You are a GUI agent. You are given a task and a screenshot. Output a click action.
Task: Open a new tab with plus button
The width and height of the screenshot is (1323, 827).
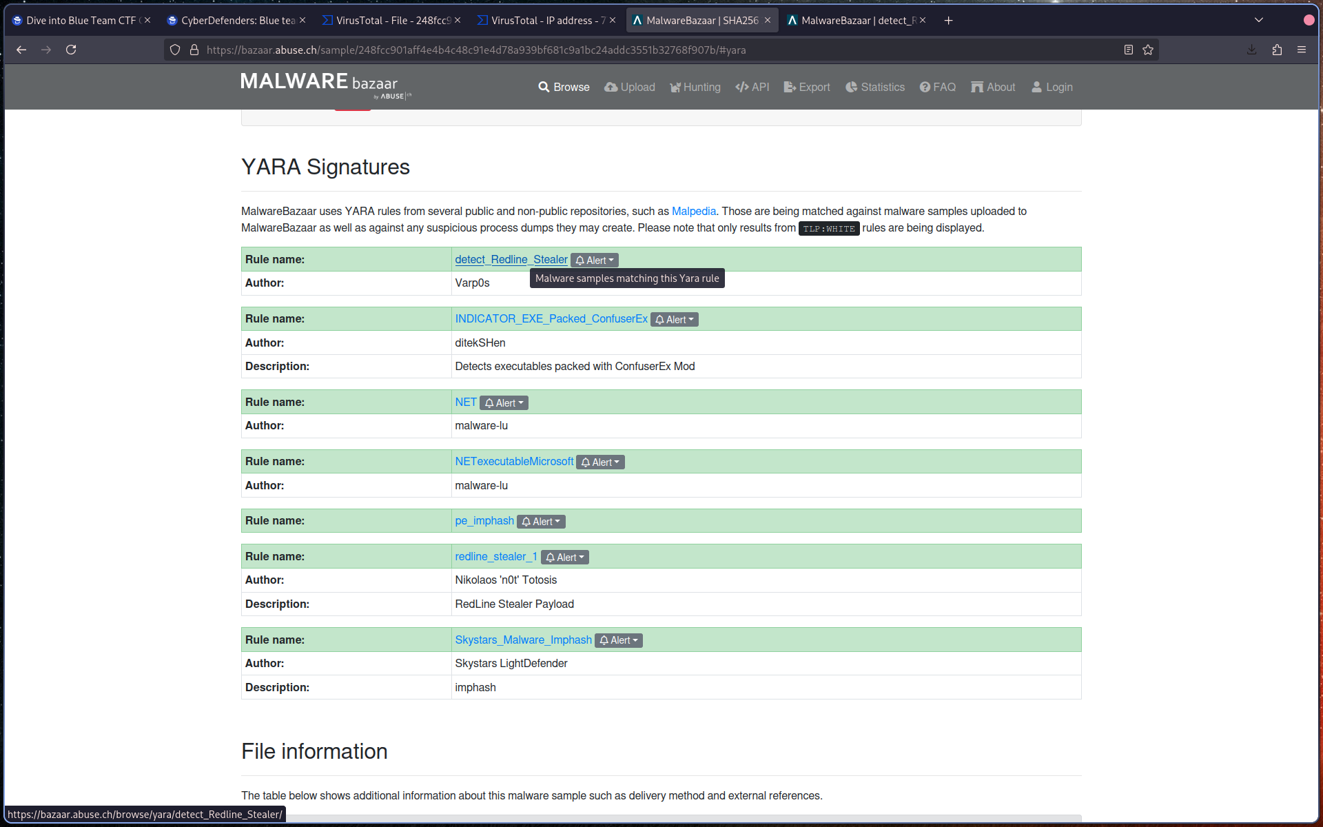(x=949, y=21)
